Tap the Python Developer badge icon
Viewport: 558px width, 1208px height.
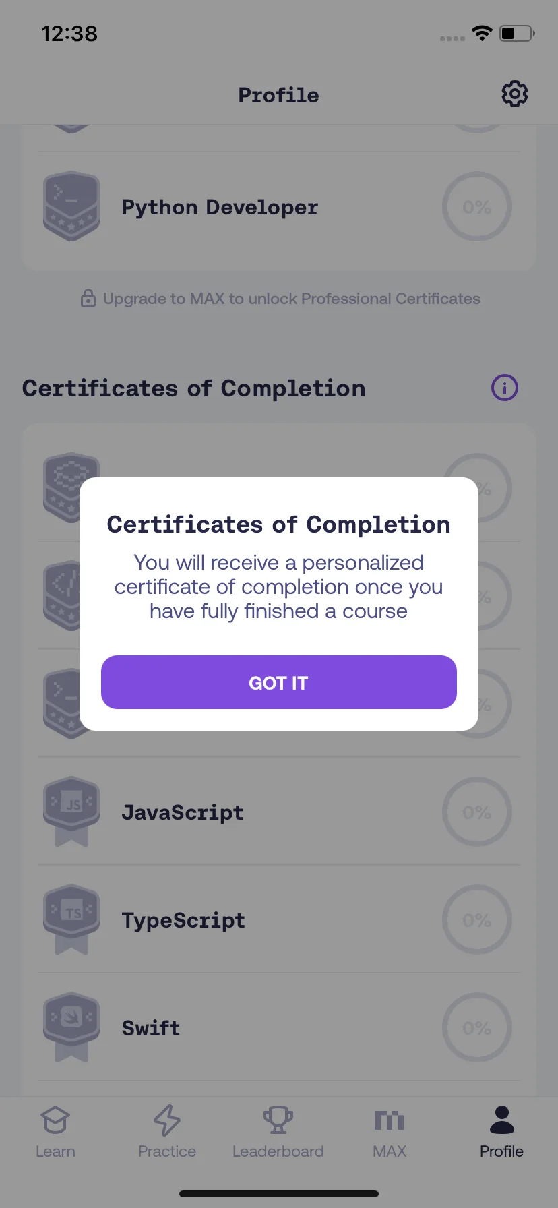[x=71, y=206]
